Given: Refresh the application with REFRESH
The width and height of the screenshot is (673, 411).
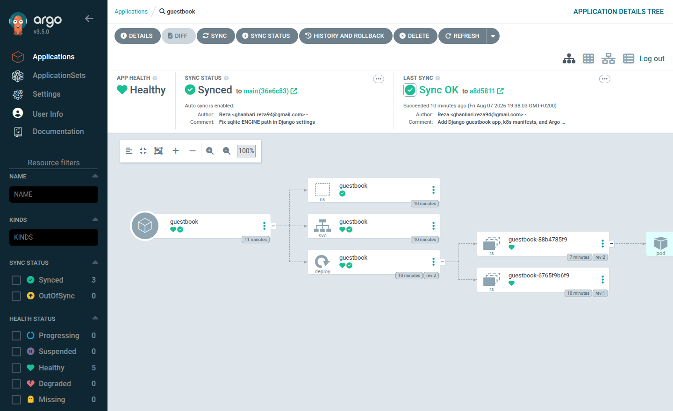Looking at the screenshot, I should point(463,36).
